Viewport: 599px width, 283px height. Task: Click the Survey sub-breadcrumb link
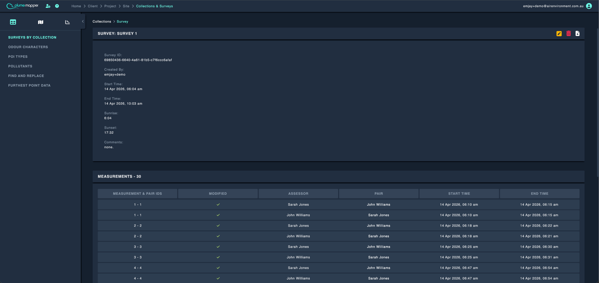(x=122, y=22)
